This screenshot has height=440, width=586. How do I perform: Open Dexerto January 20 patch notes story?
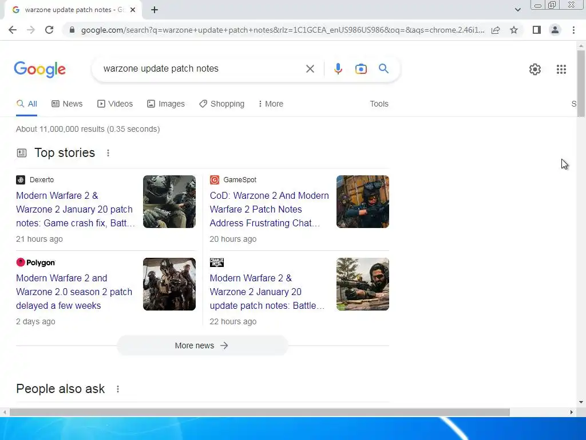tap(76, 209)
